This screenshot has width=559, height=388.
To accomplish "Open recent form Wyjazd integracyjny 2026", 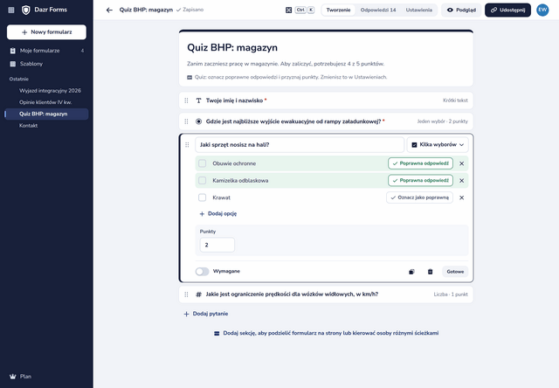I will 50,91.
